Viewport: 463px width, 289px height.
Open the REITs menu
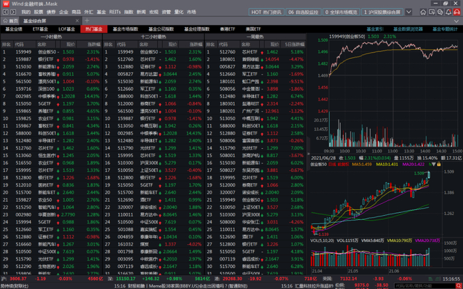(x=115, y=12)
